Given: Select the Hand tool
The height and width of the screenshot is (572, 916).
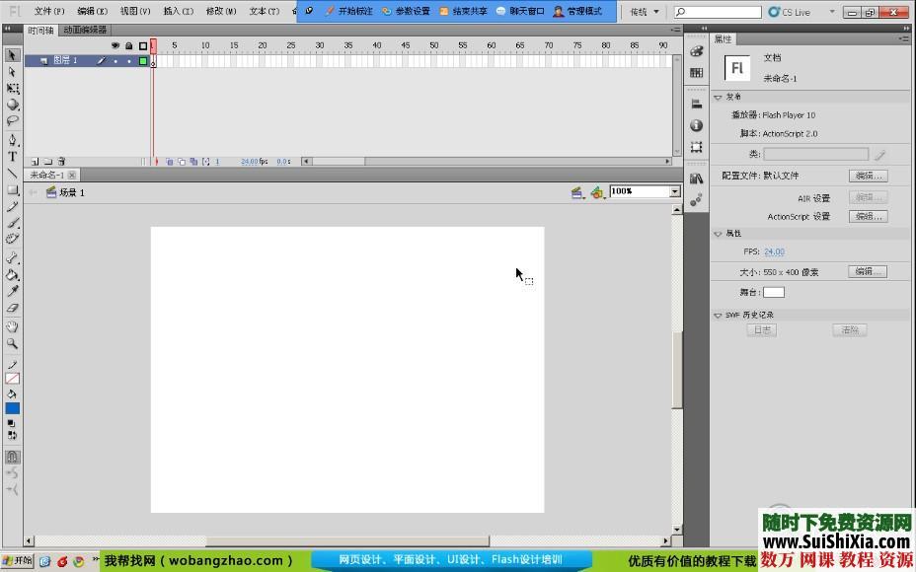Looking at the screenshot, I should pyautogui.click(x=13, y=326).
